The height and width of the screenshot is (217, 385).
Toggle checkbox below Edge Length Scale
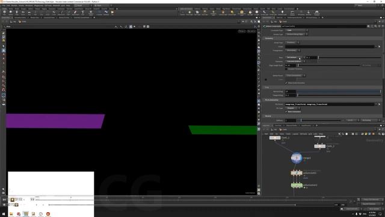[286, 69]
